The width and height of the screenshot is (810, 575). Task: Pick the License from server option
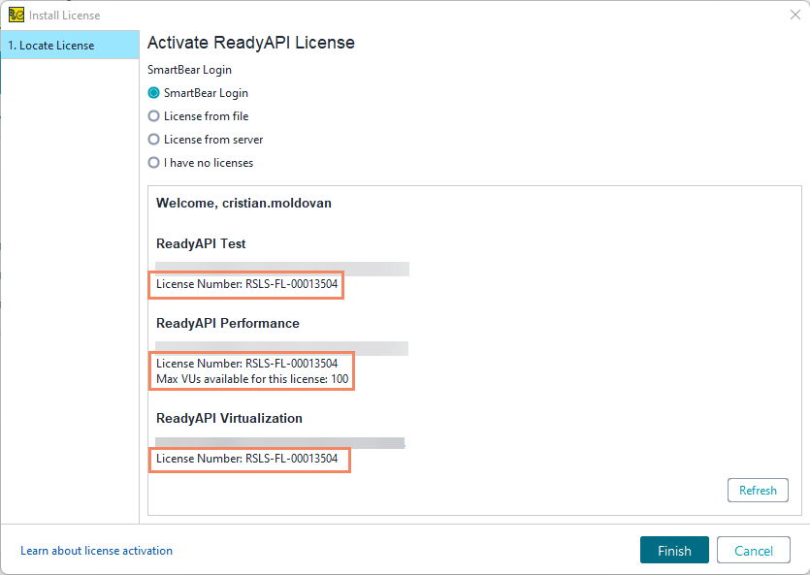[x=153, y=140]
